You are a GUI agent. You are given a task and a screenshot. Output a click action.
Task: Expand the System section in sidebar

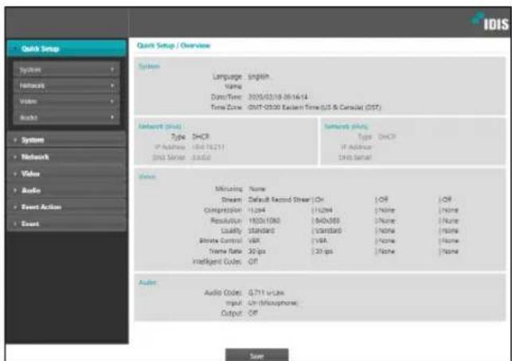click(67, 140)
